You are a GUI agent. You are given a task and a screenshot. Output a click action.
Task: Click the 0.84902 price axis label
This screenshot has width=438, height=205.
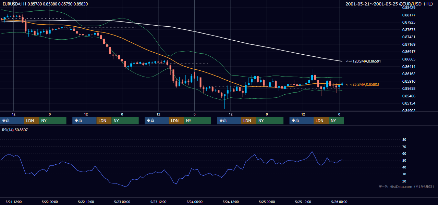tap(409, 111)
